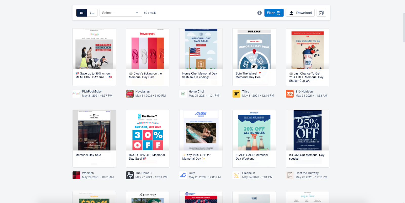
Task: Click subject 'BOGO 30% OFF Memorial Day Sale!'
Action: coord(147,157)
